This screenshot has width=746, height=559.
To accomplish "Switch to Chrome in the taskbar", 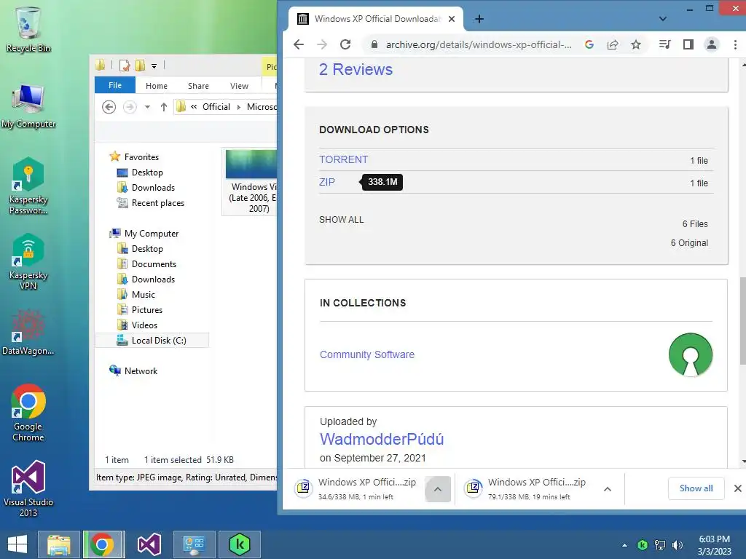I will click(103, 544).
